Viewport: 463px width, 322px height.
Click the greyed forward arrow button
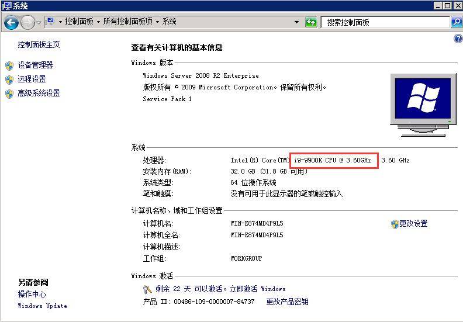click(x=27, y=22)
